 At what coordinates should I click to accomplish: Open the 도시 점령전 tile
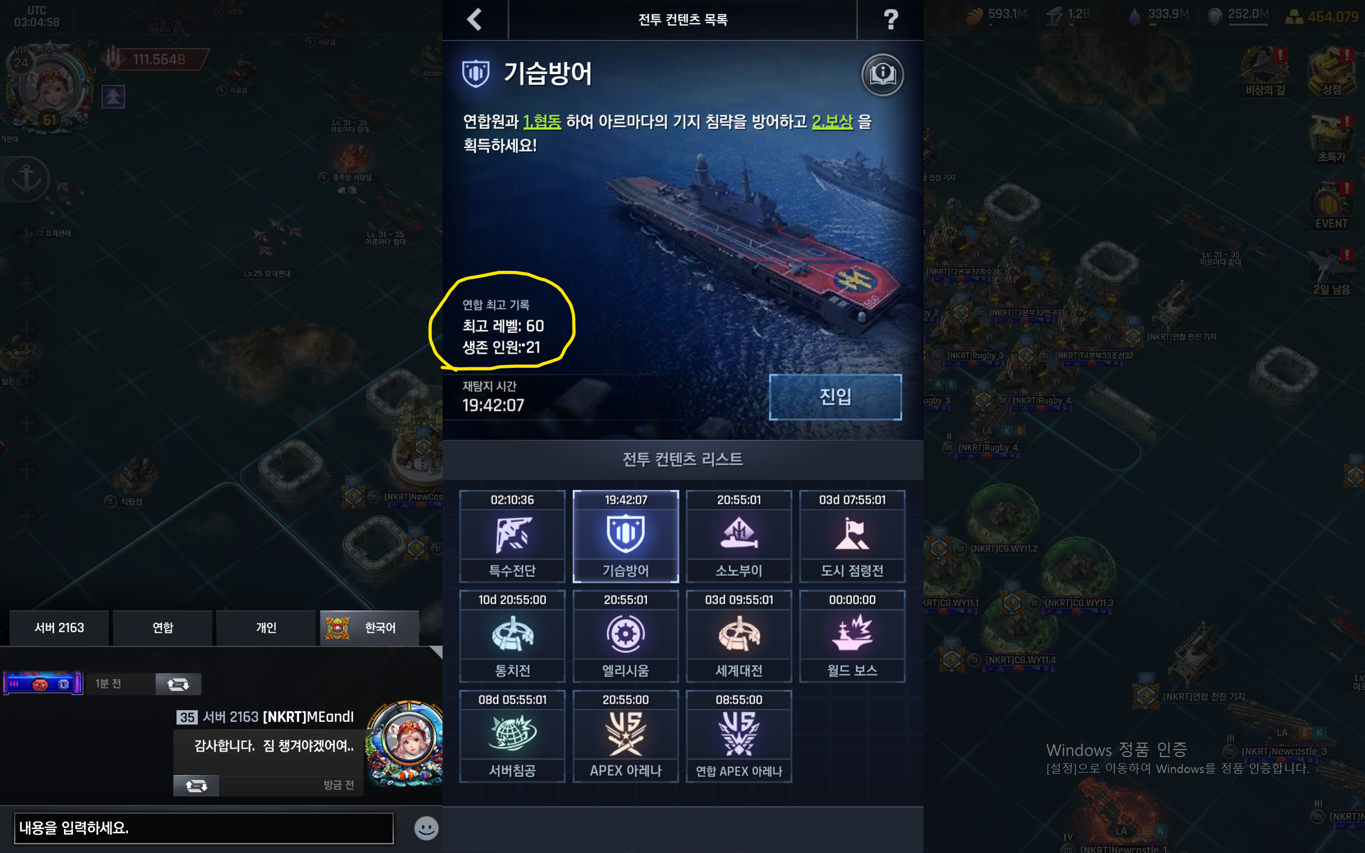point(852,536)
